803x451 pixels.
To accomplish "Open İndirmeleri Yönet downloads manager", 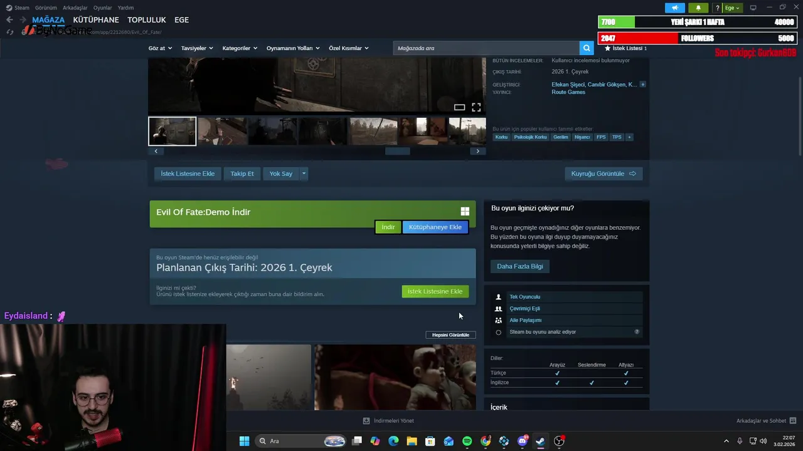I will (388, 421).
